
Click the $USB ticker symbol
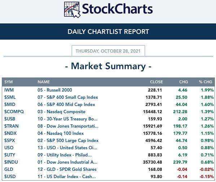[10, 119]
